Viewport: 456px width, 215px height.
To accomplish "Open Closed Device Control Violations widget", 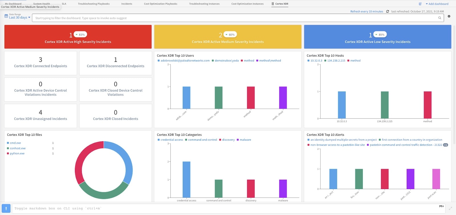I will pos(115,89).
